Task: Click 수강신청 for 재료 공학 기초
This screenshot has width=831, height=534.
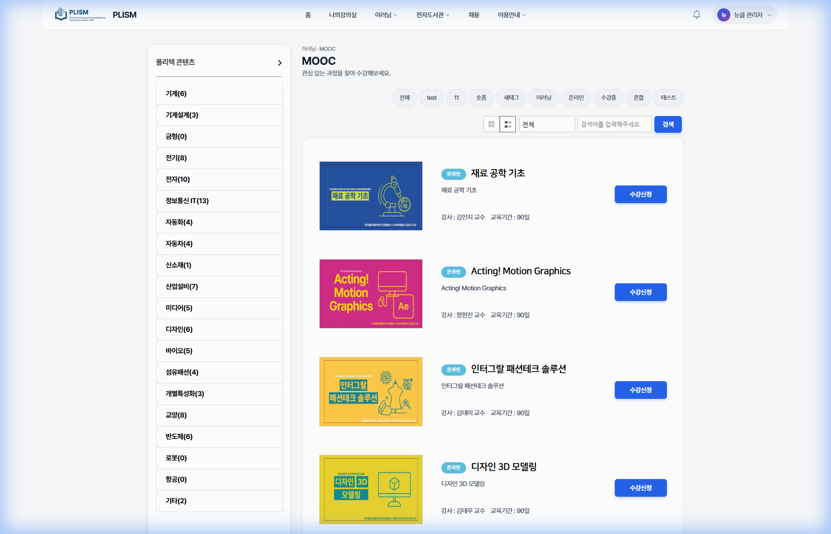Action: pyautogui.click(x=640, y=194)
